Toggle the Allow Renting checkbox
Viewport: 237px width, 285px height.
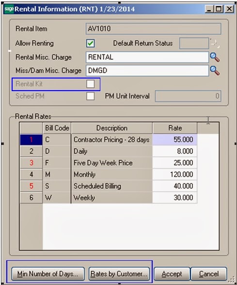coord(90,44)
